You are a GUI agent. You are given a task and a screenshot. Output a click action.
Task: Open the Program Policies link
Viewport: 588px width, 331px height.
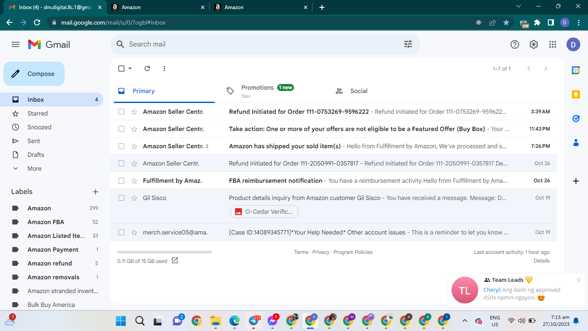353,252
